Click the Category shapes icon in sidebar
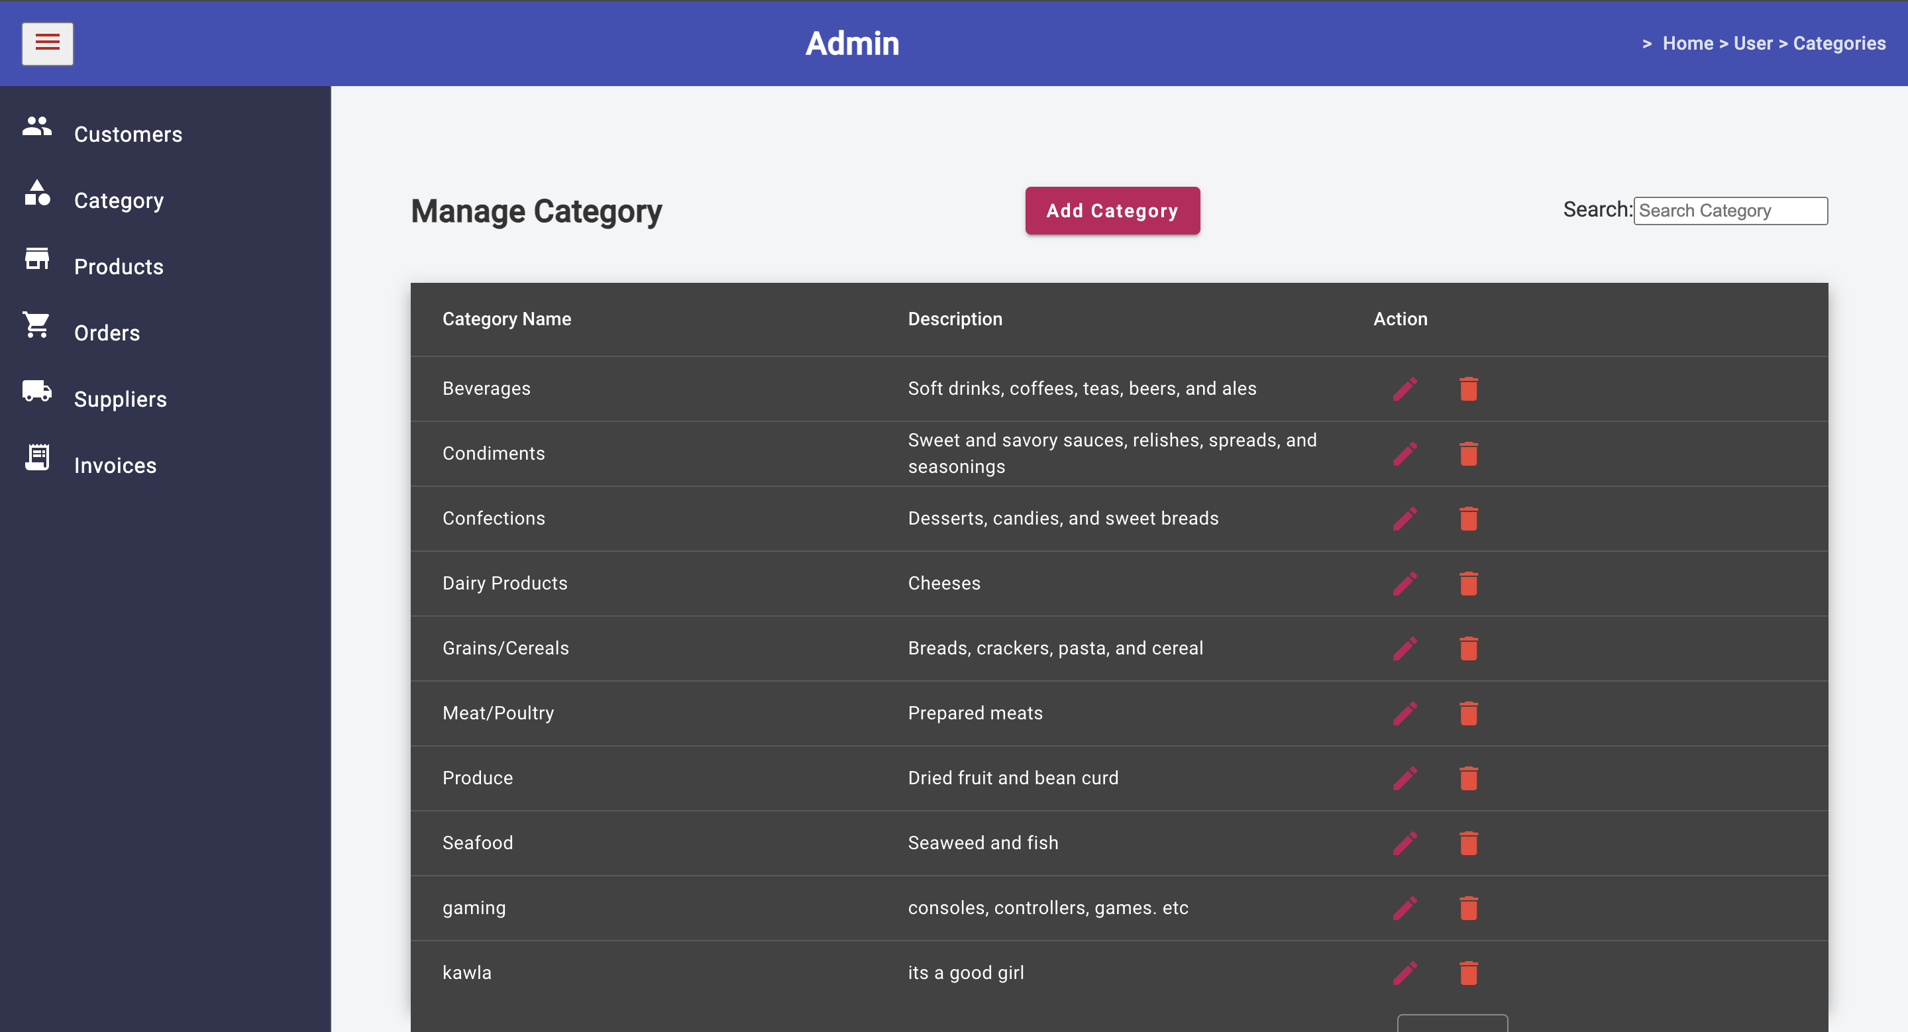This screenshot has height=1032, width=1908. [x=37, y=193]
